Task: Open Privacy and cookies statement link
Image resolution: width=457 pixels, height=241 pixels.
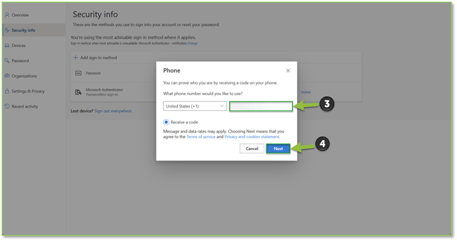Action: click(252, 137)
